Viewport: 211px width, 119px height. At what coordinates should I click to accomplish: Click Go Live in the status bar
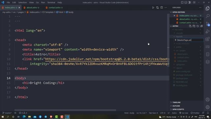point(184,113)
